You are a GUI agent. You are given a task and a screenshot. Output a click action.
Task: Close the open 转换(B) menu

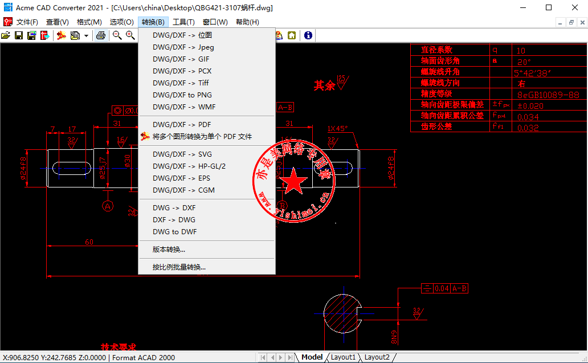(x=153, y=22)
